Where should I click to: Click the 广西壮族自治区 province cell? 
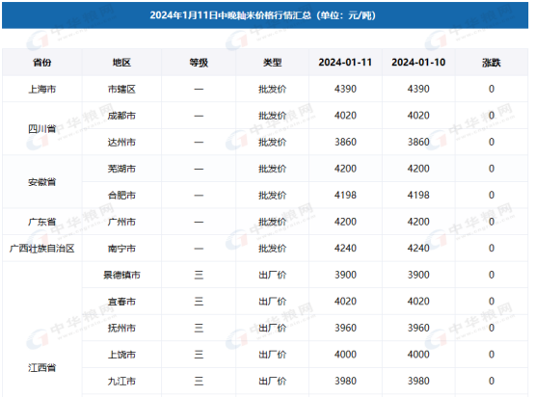(x=41, y=249)
